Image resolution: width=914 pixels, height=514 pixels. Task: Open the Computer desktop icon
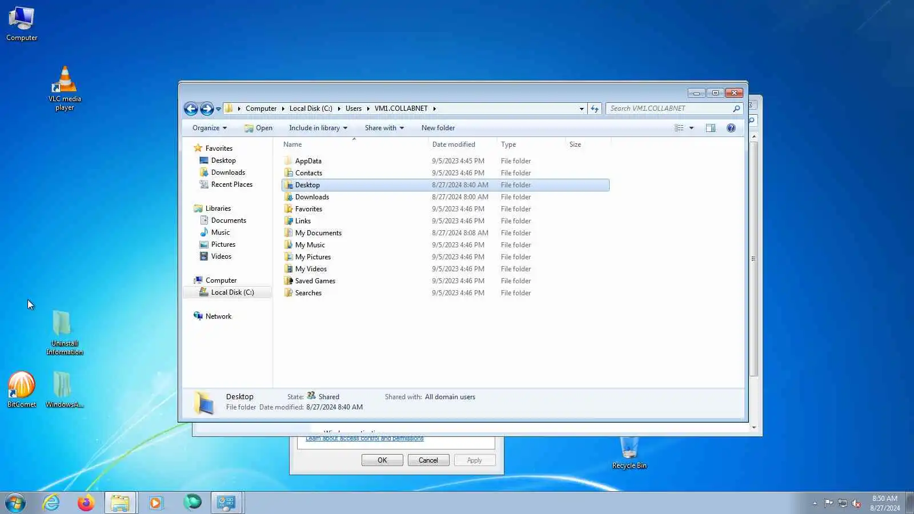22,23
